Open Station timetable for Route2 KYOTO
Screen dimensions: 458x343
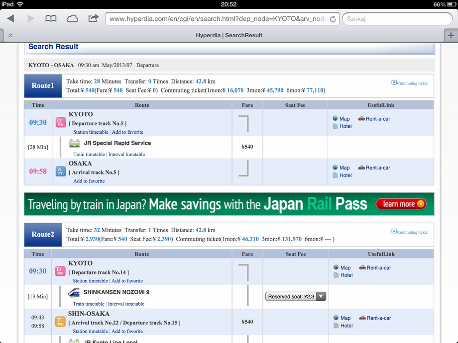90,280
